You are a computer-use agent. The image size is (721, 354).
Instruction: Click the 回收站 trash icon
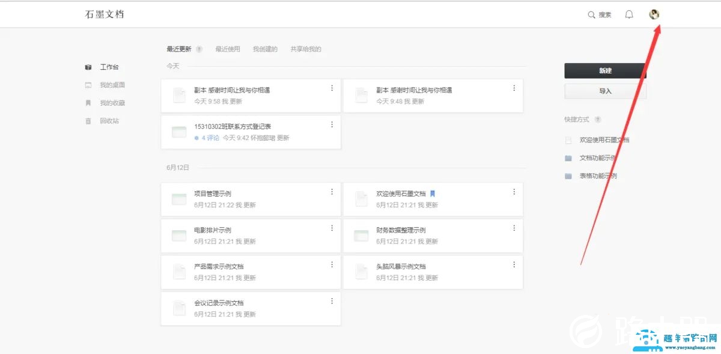pyautogui.click(x=88, y=121)
